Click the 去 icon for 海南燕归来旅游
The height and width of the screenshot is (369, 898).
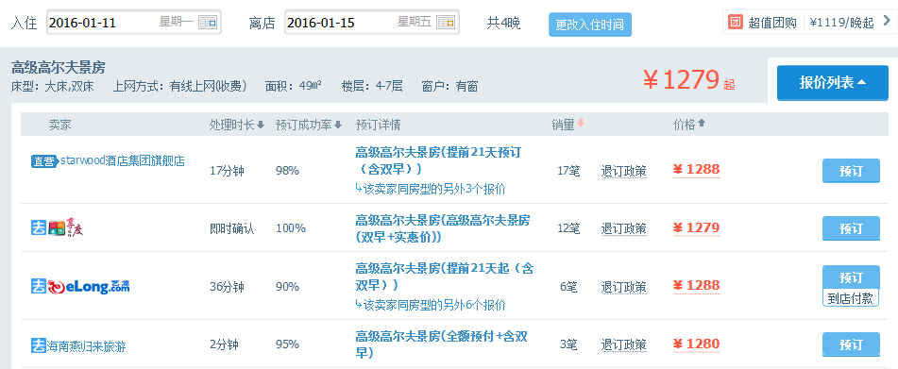[39, 345]
